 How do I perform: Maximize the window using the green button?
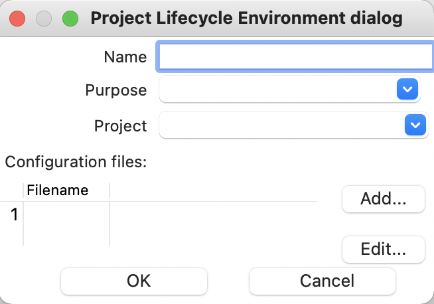click(70, 19)
